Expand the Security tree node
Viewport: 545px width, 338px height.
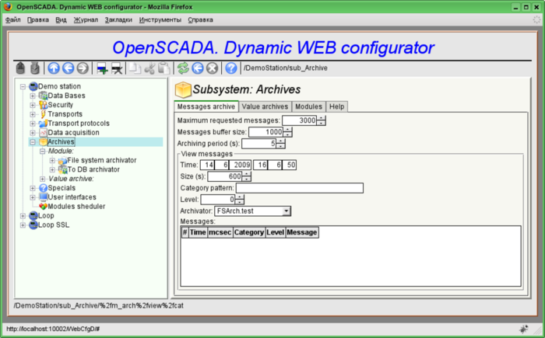[x=33, y=105]
